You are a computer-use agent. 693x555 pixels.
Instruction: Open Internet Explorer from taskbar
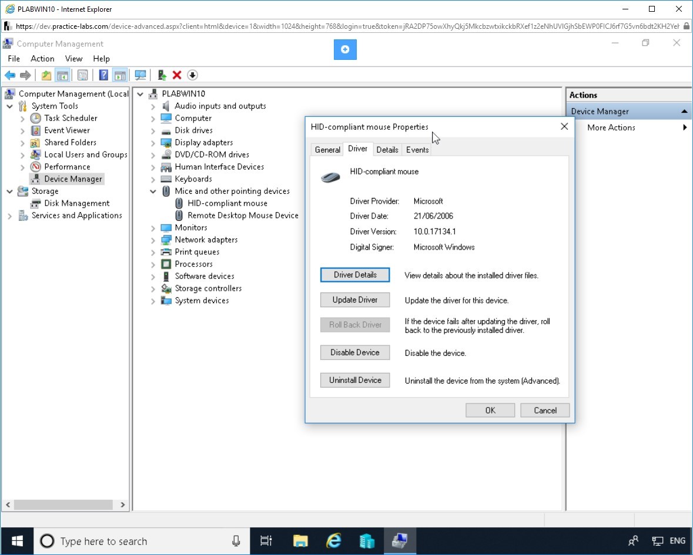334,541
